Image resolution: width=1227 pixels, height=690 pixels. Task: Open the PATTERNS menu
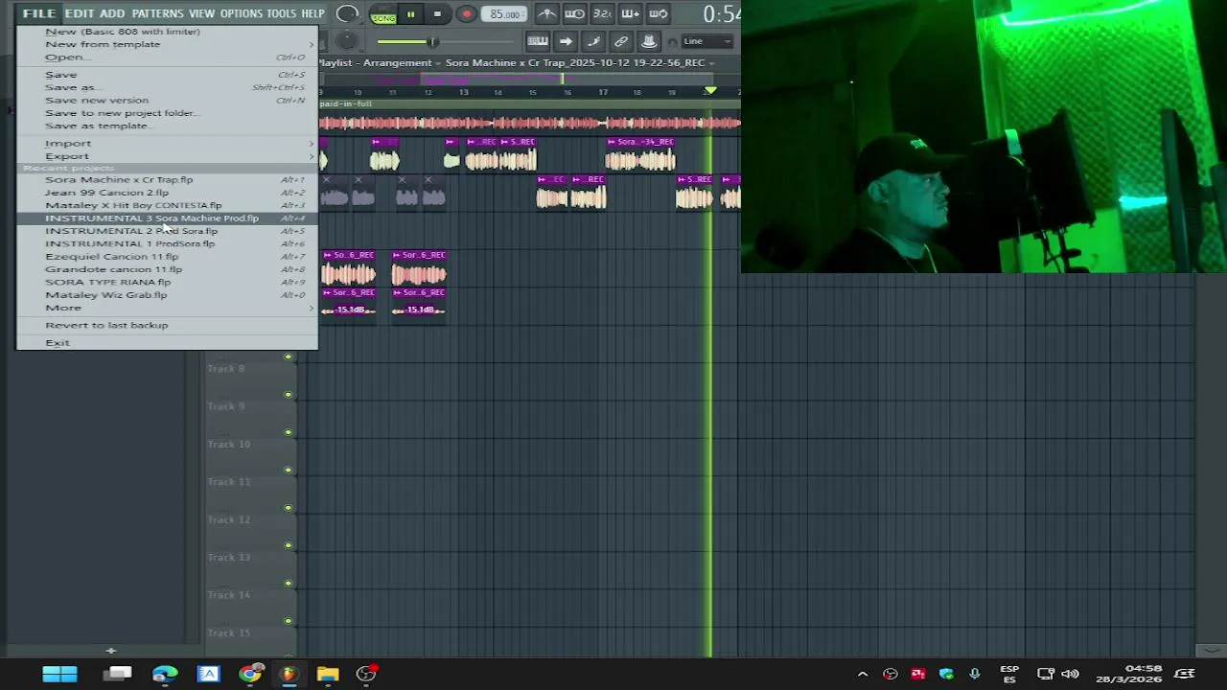click(157, 13)
